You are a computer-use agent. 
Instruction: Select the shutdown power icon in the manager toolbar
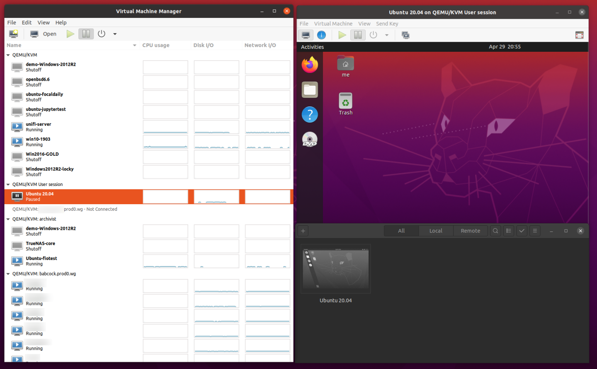tap(102, 34)
